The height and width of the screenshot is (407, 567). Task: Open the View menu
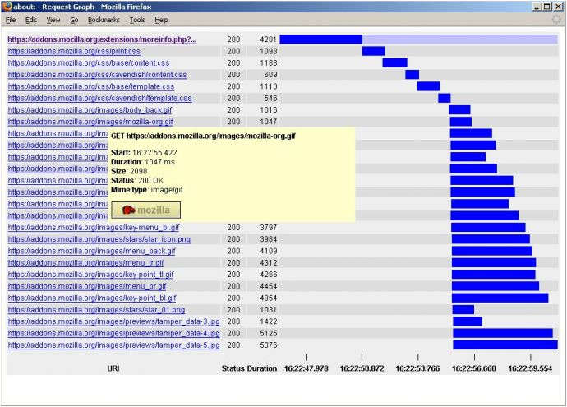click(x=53, y=20)
